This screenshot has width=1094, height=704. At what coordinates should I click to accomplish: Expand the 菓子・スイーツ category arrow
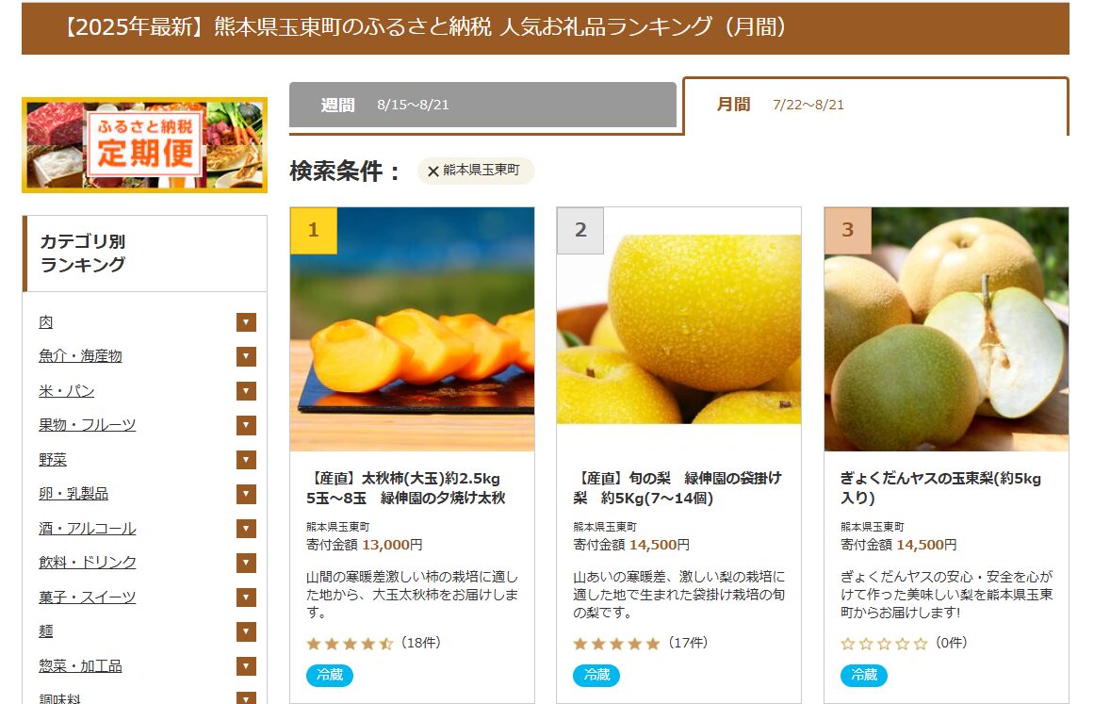pos(246,598)
